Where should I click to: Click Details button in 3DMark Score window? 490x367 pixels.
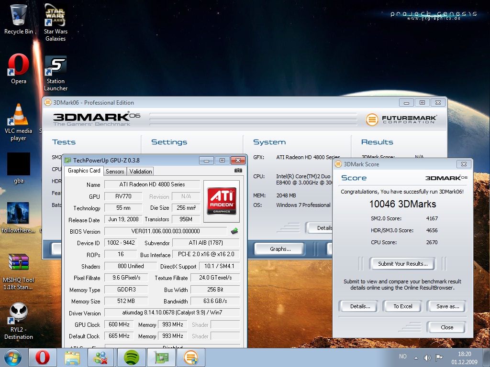360,306
